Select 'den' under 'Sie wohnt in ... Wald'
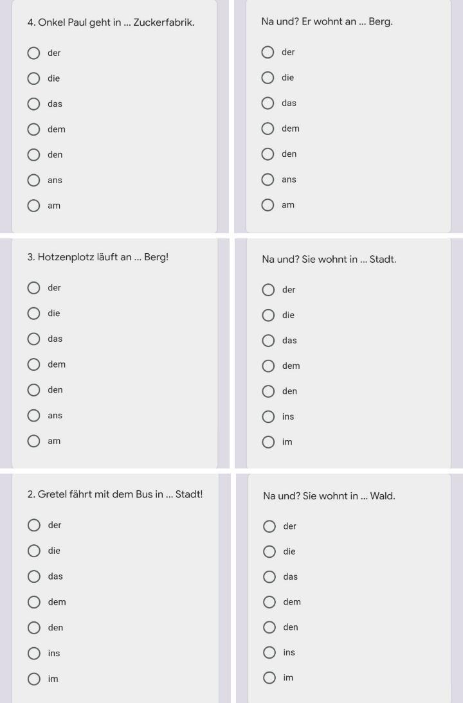The width and height of the screenshot is (463, 703). (269, 627)
